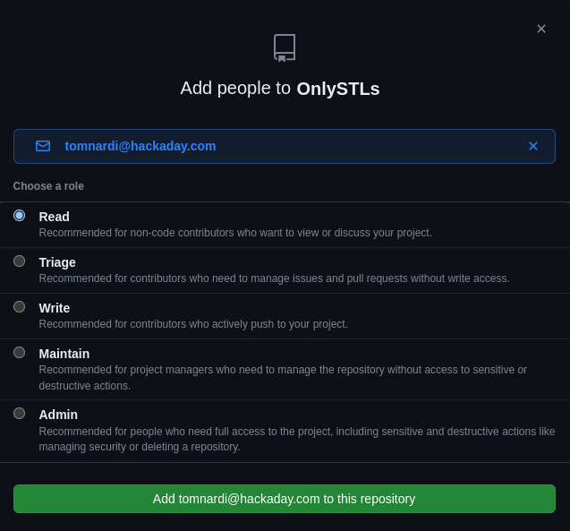Select the Triage role radio button

pyautogui.click(x=19, y=261)
